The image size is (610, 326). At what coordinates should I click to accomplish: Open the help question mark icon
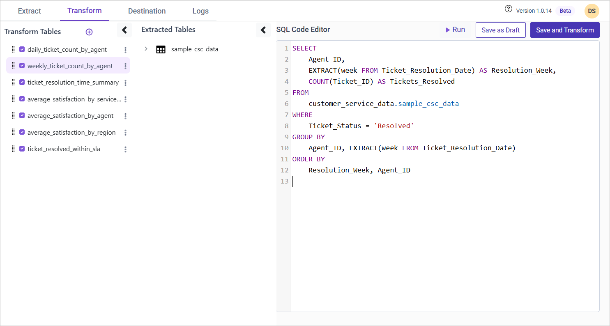pyautogui.click(x=509, y=9)
